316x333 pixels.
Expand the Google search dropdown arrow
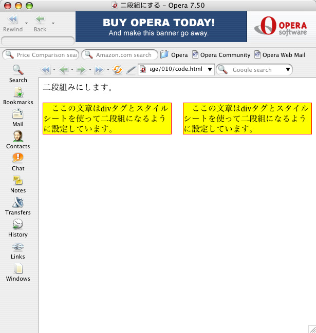click(288, 69)
